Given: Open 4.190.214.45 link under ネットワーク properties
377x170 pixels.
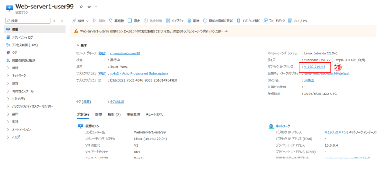Looking at the screenshot, I should coord(335,132).
